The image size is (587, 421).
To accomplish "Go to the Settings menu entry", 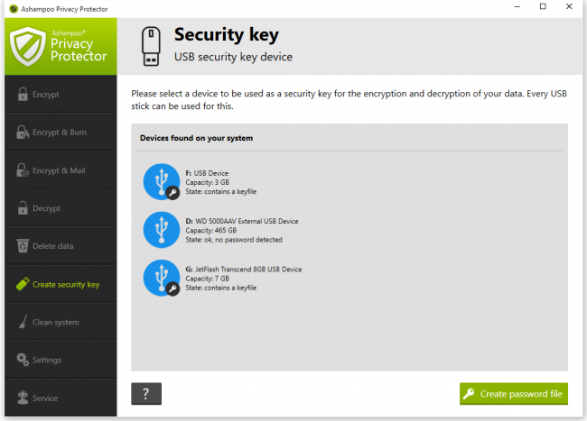I will (46, 360).
